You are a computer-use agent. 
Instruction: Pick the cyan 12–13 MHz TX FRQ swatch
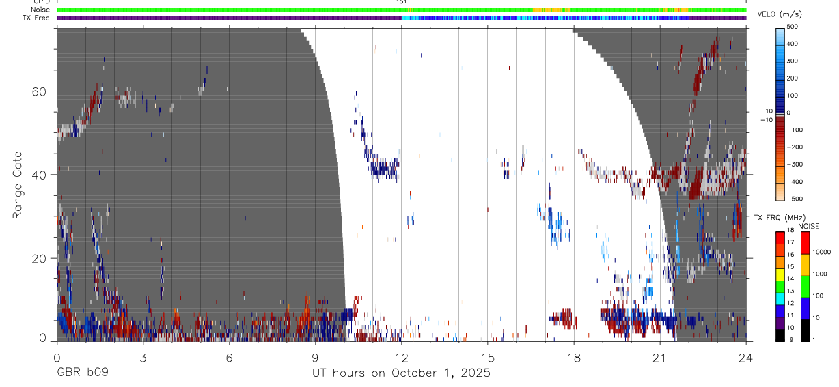[x=780, y=298]
